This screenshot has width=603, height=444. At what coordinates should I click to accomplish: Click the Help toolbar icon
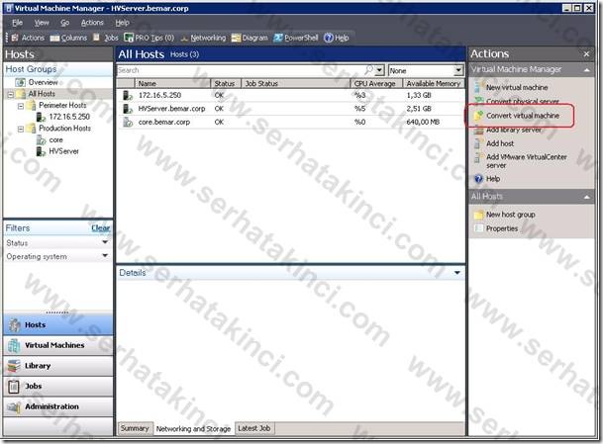pyautogui.click(x=329, y=38)
